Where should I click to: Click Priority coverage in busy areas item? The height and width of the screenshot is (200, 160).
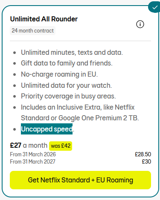(x=68, y=96)
